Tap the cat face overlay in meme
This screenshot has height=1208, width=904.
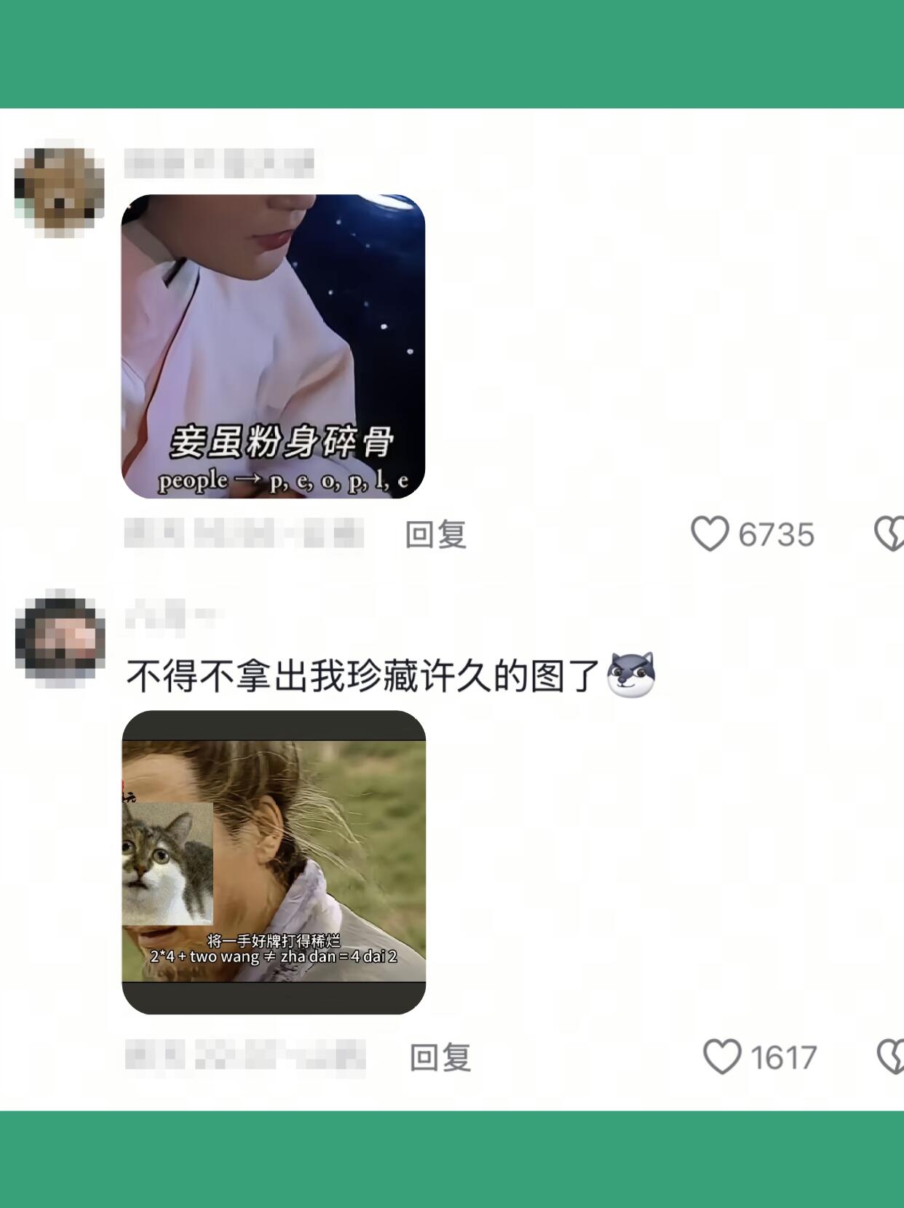point(167,864)
